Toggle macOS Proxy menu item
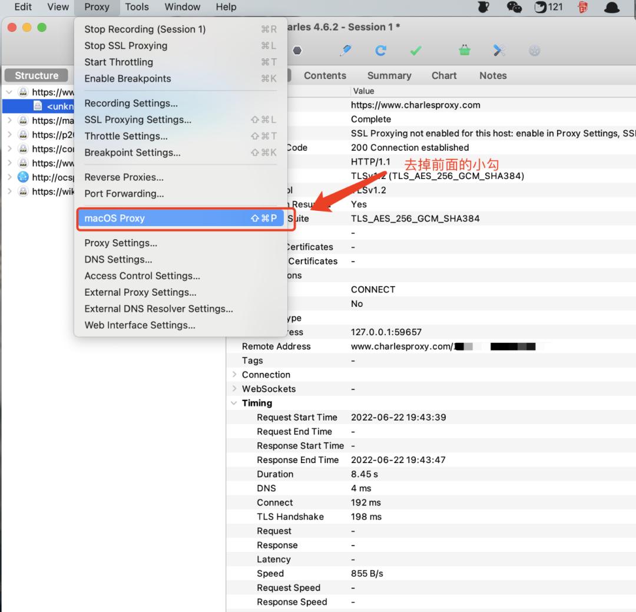Screen dimensions: 636x612 pyautogui.click(x=181, y=219)
